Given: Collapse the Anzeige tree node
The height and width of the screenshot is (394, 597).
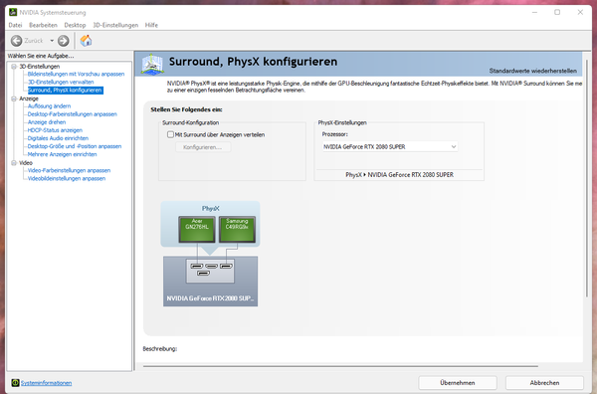Looking at the screenshot, I should click(14, 98).
